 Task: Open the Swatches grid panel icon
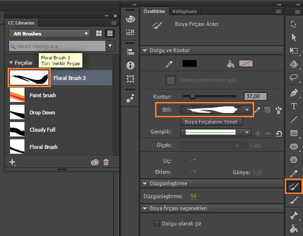click(x=130, y=32)
